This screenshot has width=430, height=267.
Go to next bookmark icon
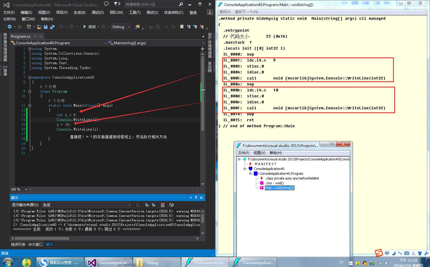pos(195,27)
